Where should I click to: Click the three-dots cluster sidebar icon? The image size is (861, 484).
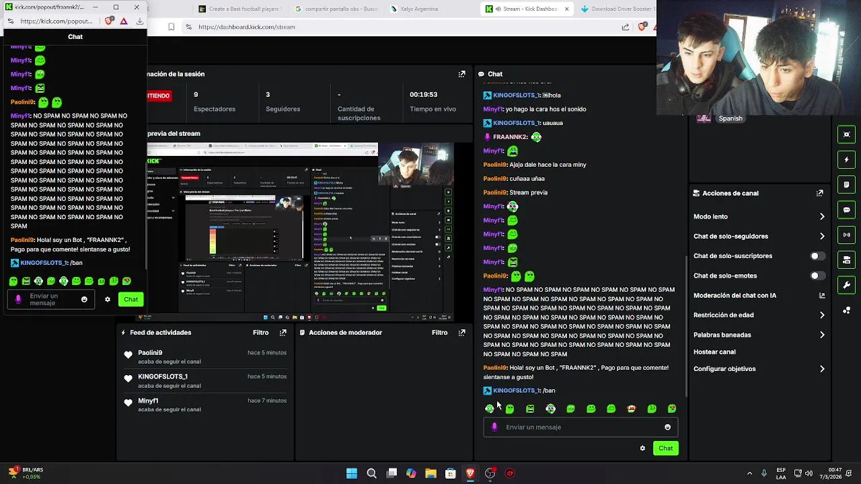pyautogui.click(x=847, y=310)
